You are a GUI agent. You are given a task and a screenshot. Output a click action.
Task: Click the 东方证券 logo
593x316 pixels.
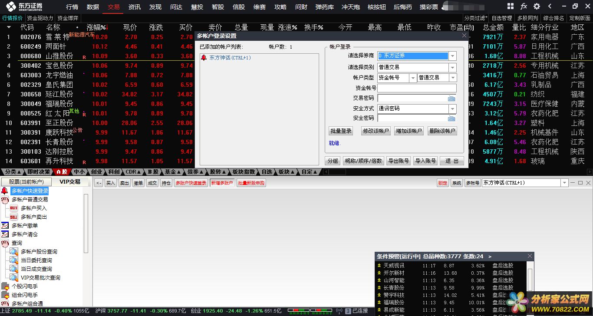coord(24,7)
